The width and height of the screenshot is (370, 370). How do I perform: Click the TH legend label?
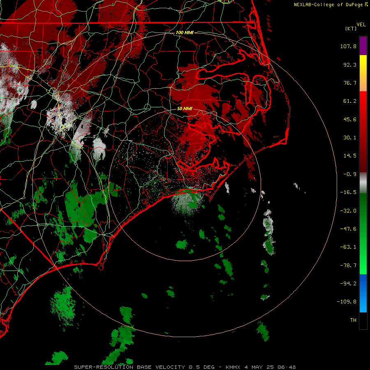click(x=353, y=320)
